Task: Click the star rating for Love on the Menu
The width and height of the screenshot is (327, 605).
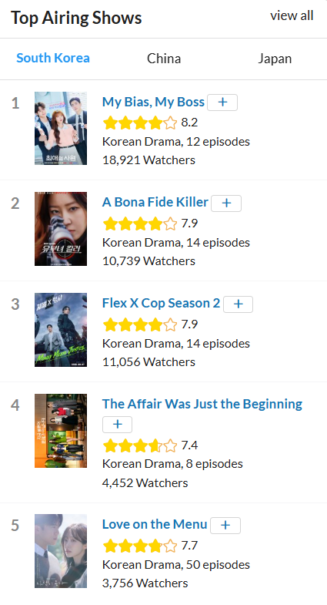Action: [x=140, y=546]
